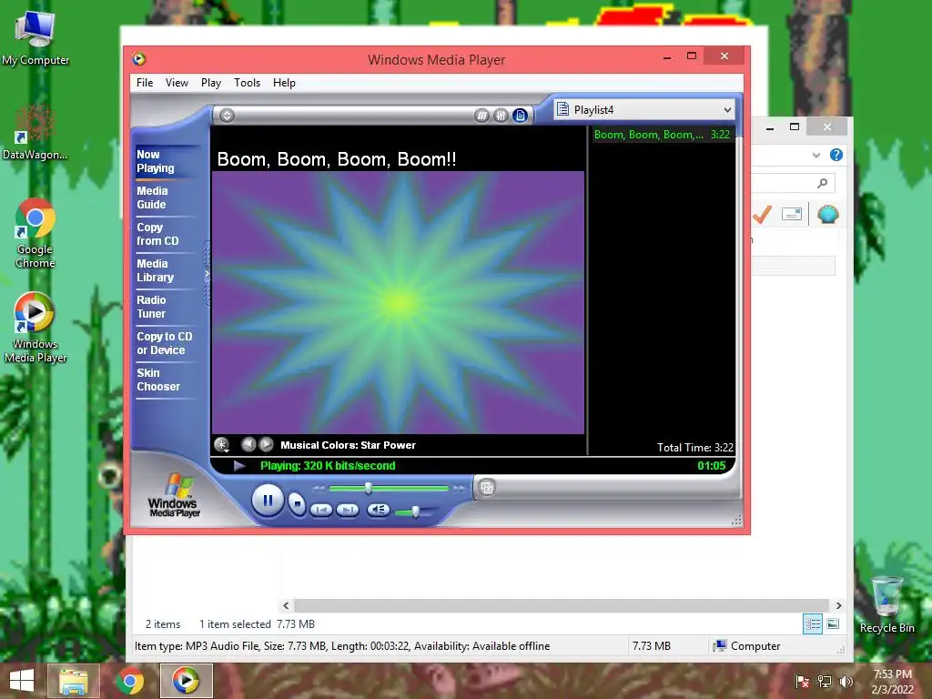Open File Explorer from the taskbar

point(73,681)
